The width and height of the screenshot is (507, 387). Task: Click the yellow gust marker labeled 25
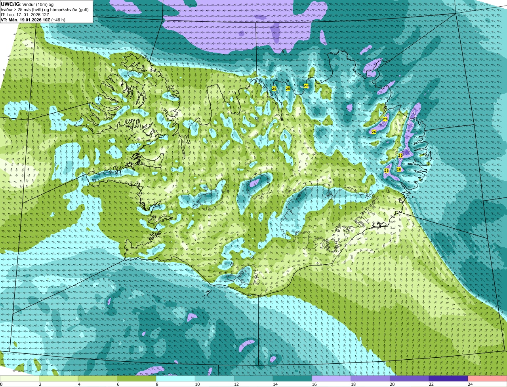pos(288,89)
